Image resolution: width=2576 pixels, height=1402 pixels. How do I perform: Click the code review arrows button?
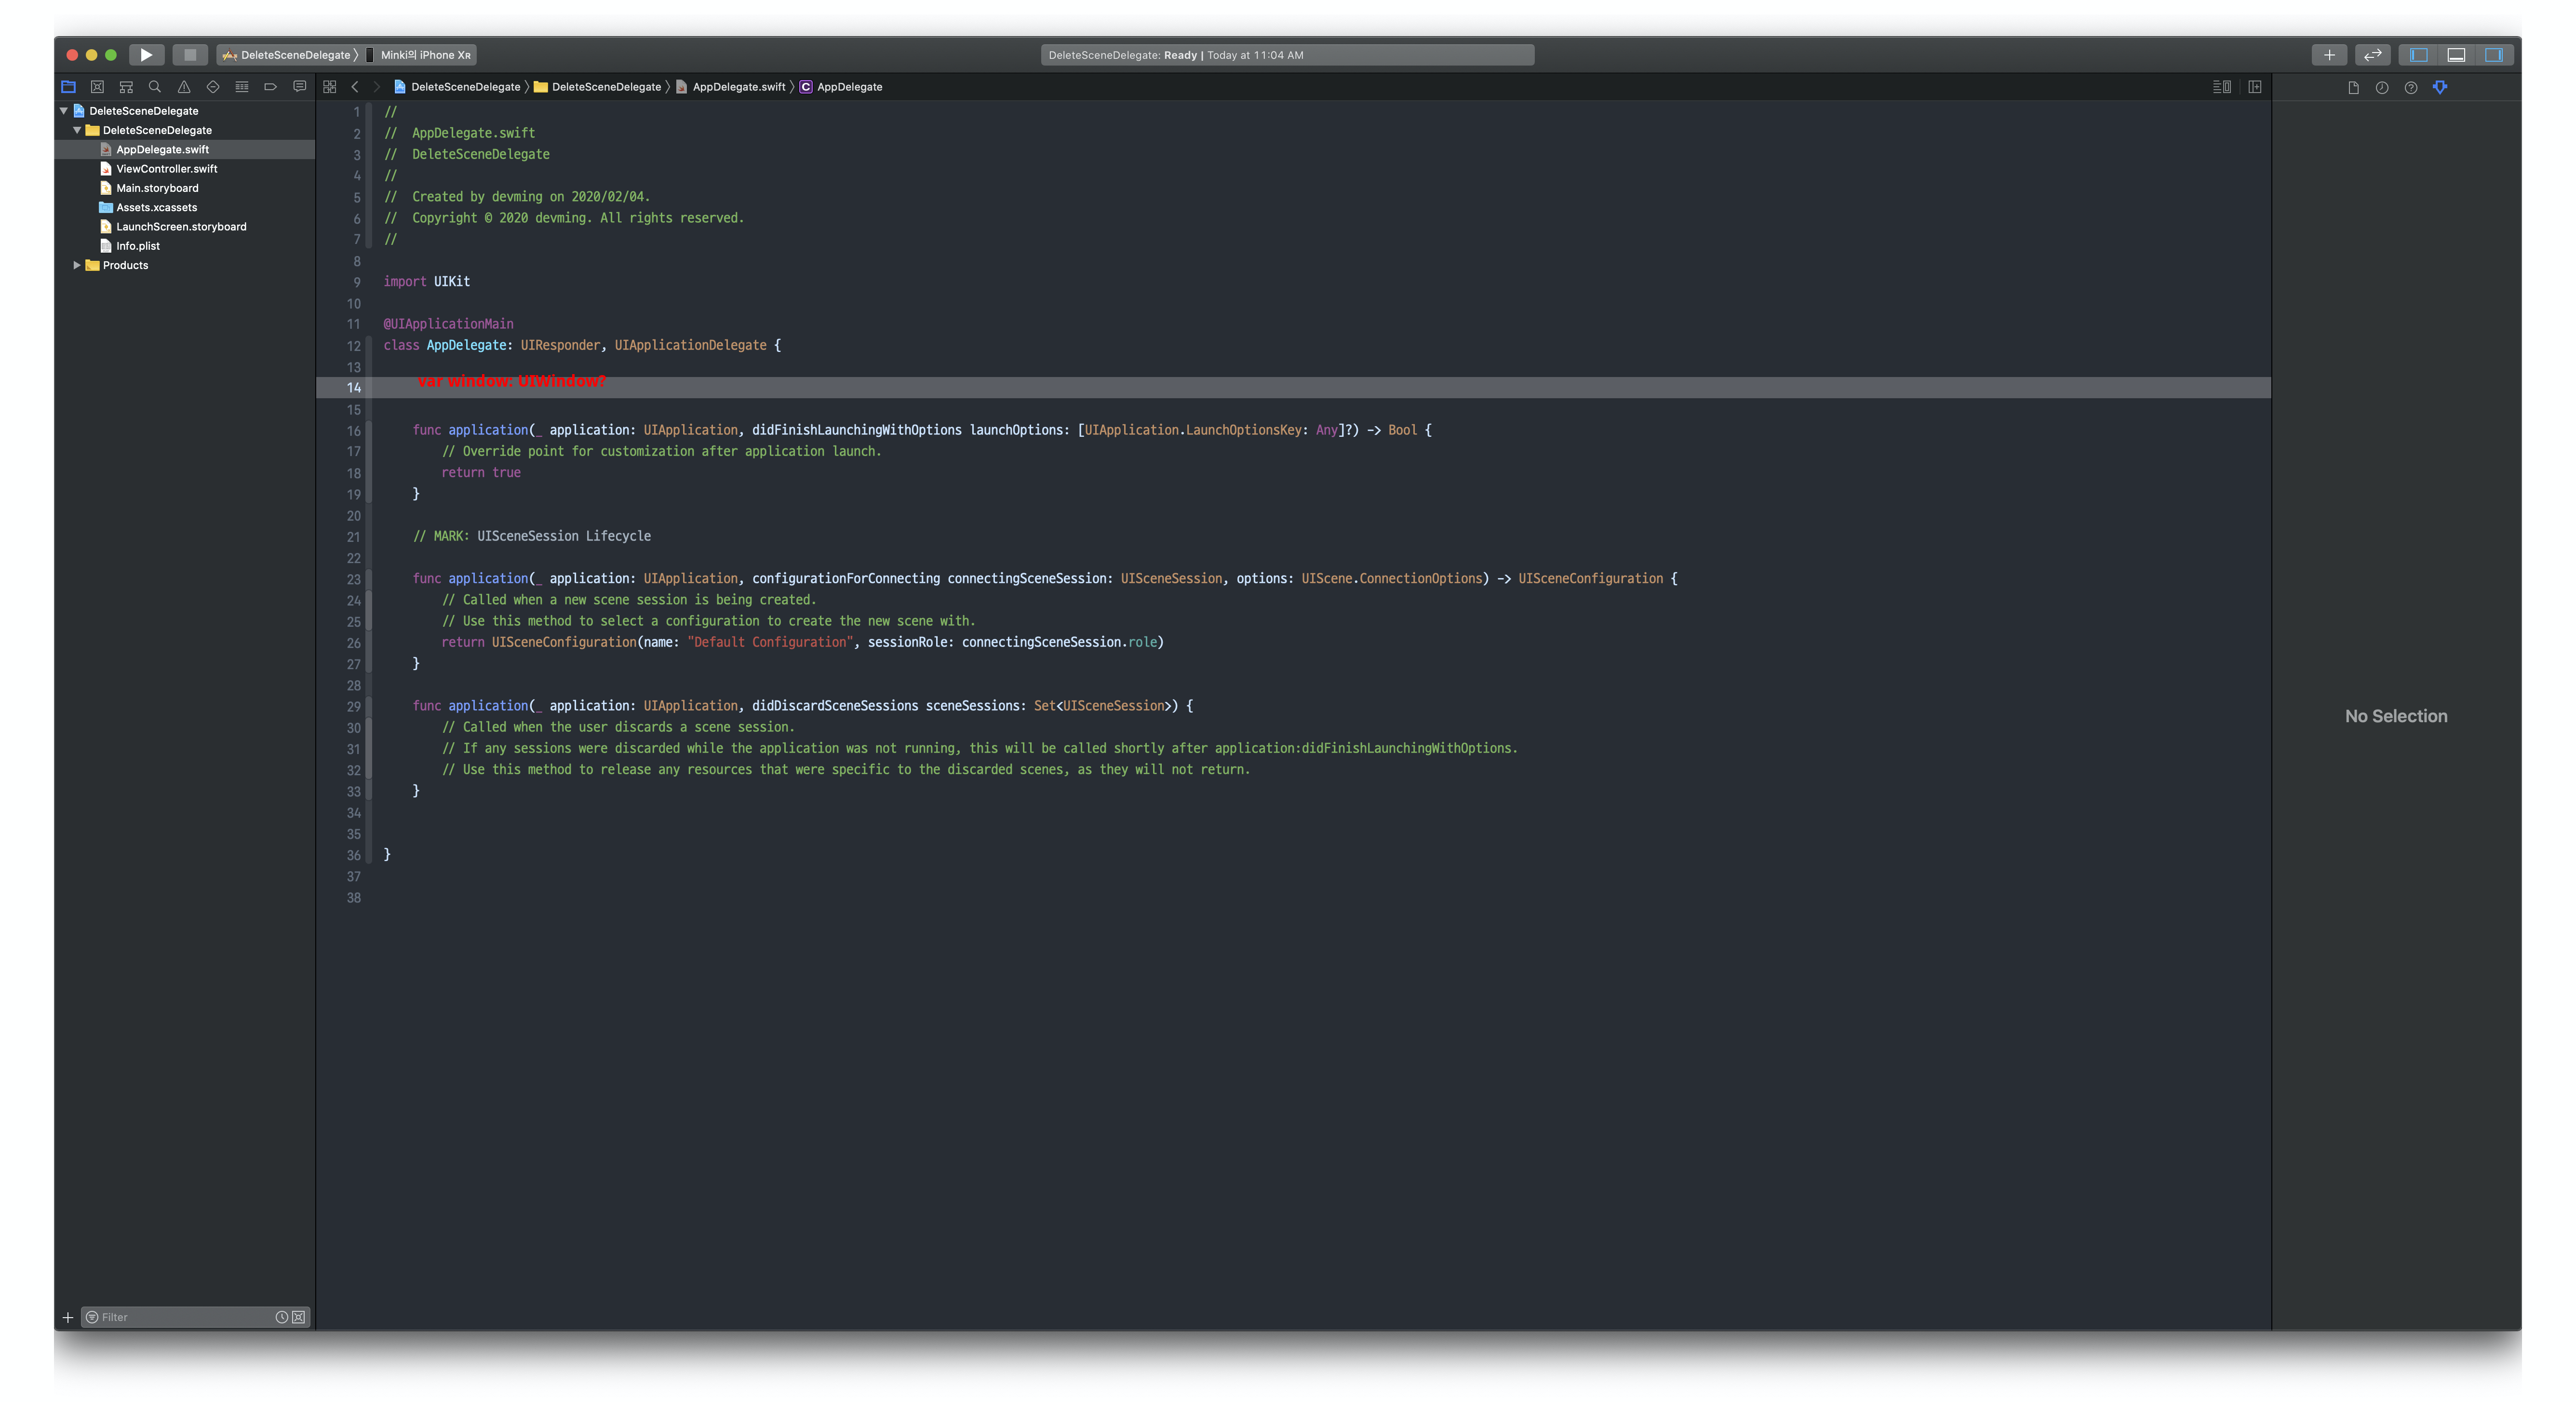pyautogui.click(x=2373, y=55)
